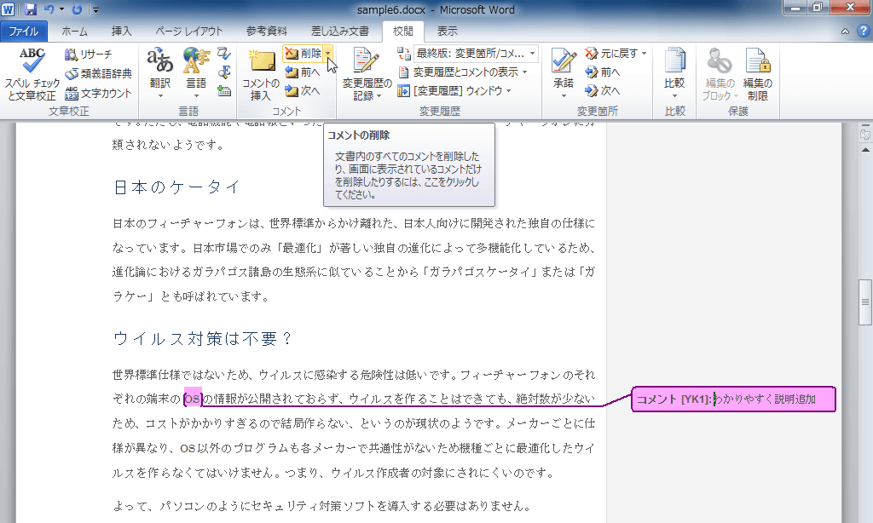Screen dimensions: 873x523
Task: Switch to the ホーム tab
Action: (x=75, y=32)
